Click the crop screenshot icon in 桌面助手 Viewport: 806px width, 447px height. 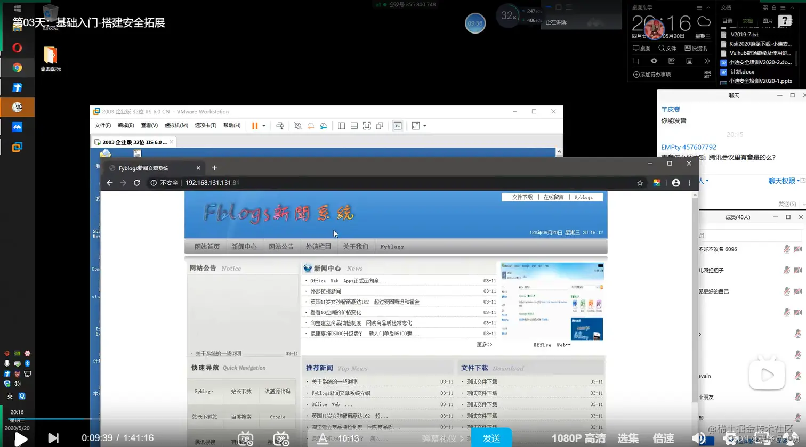pyautogui.click(x=636, y=61)
